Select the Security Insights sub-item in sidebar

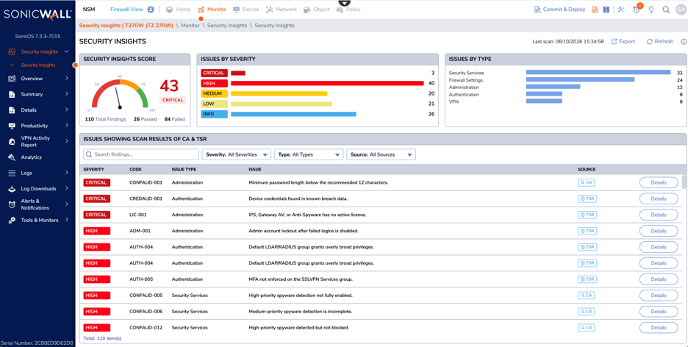click(x=38, y=65)
